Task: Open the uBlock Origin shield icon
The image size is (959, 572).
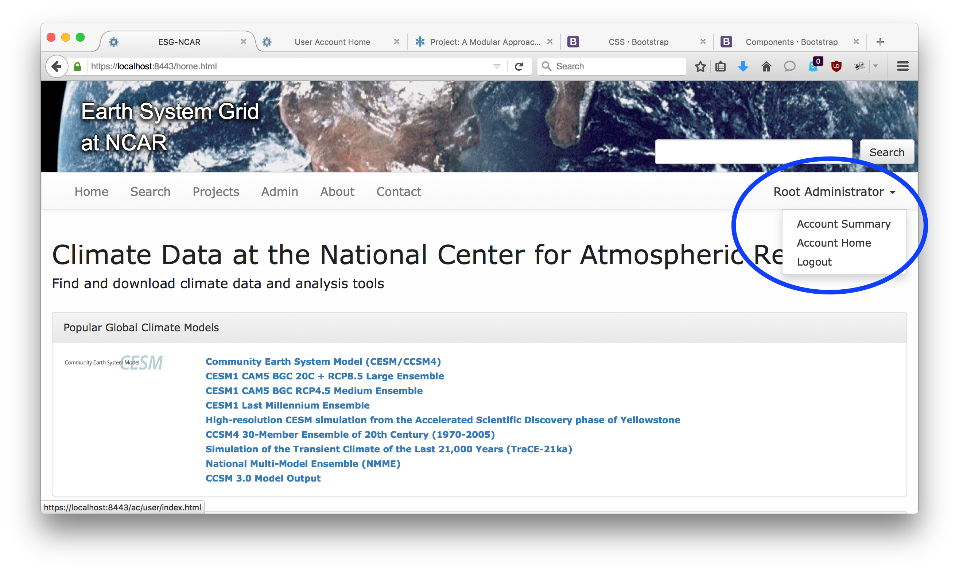Action: pos(836,66)
